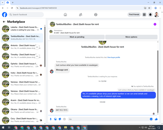The height and width of the screenshot is (130, 163).
Task: Click the 847 912 7015 message bubble
Action: (62, 110)
